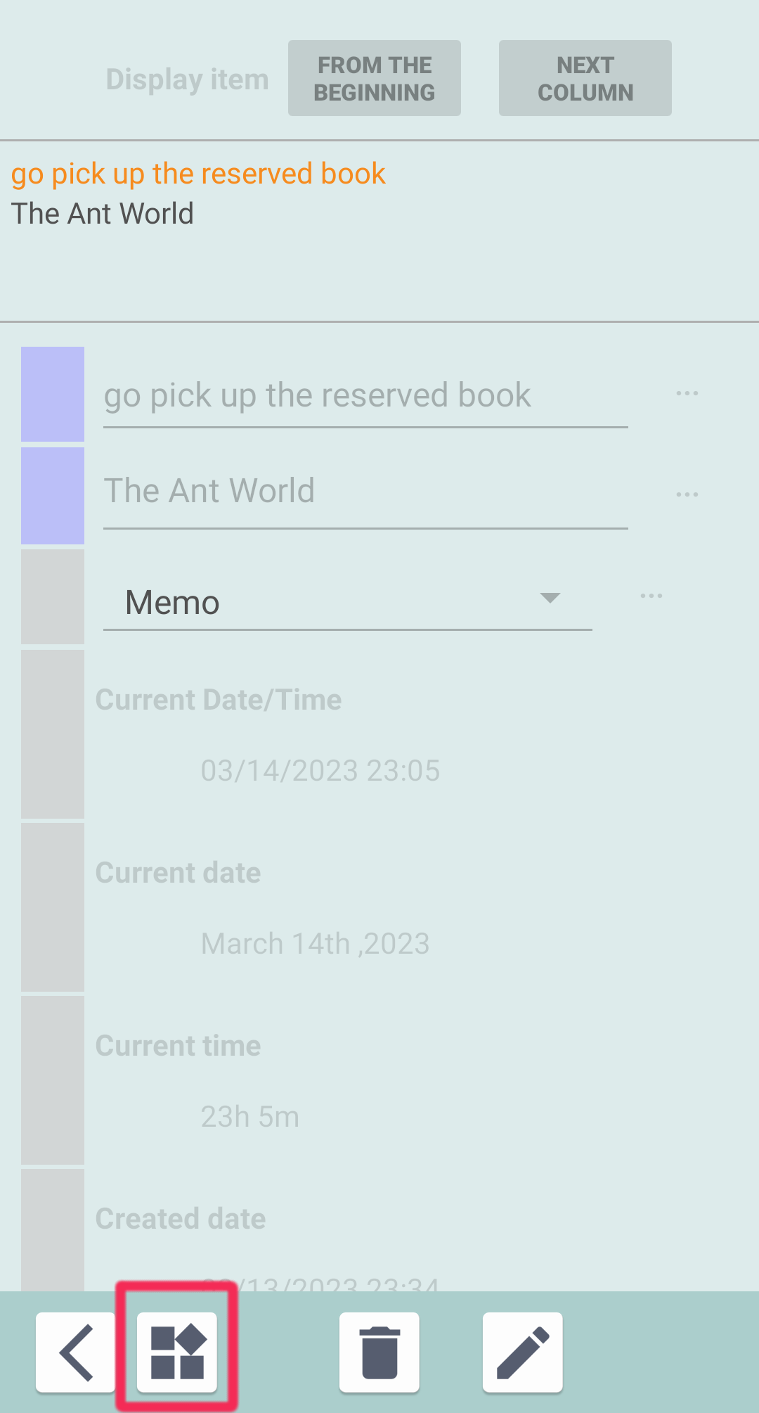Click the reserved book text field
The image size is (759, 1413).
[x=365, y=396]
